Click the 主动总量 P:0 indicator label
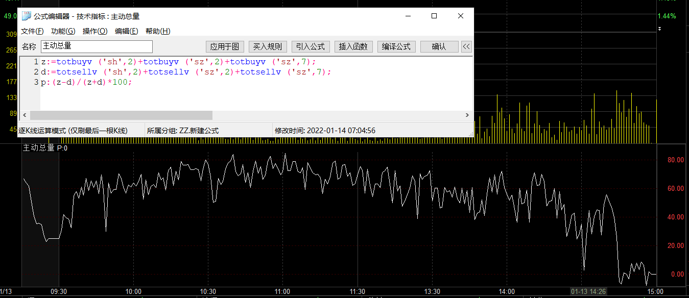This screenshot has height=298, width=689. (x=45, y=148)
